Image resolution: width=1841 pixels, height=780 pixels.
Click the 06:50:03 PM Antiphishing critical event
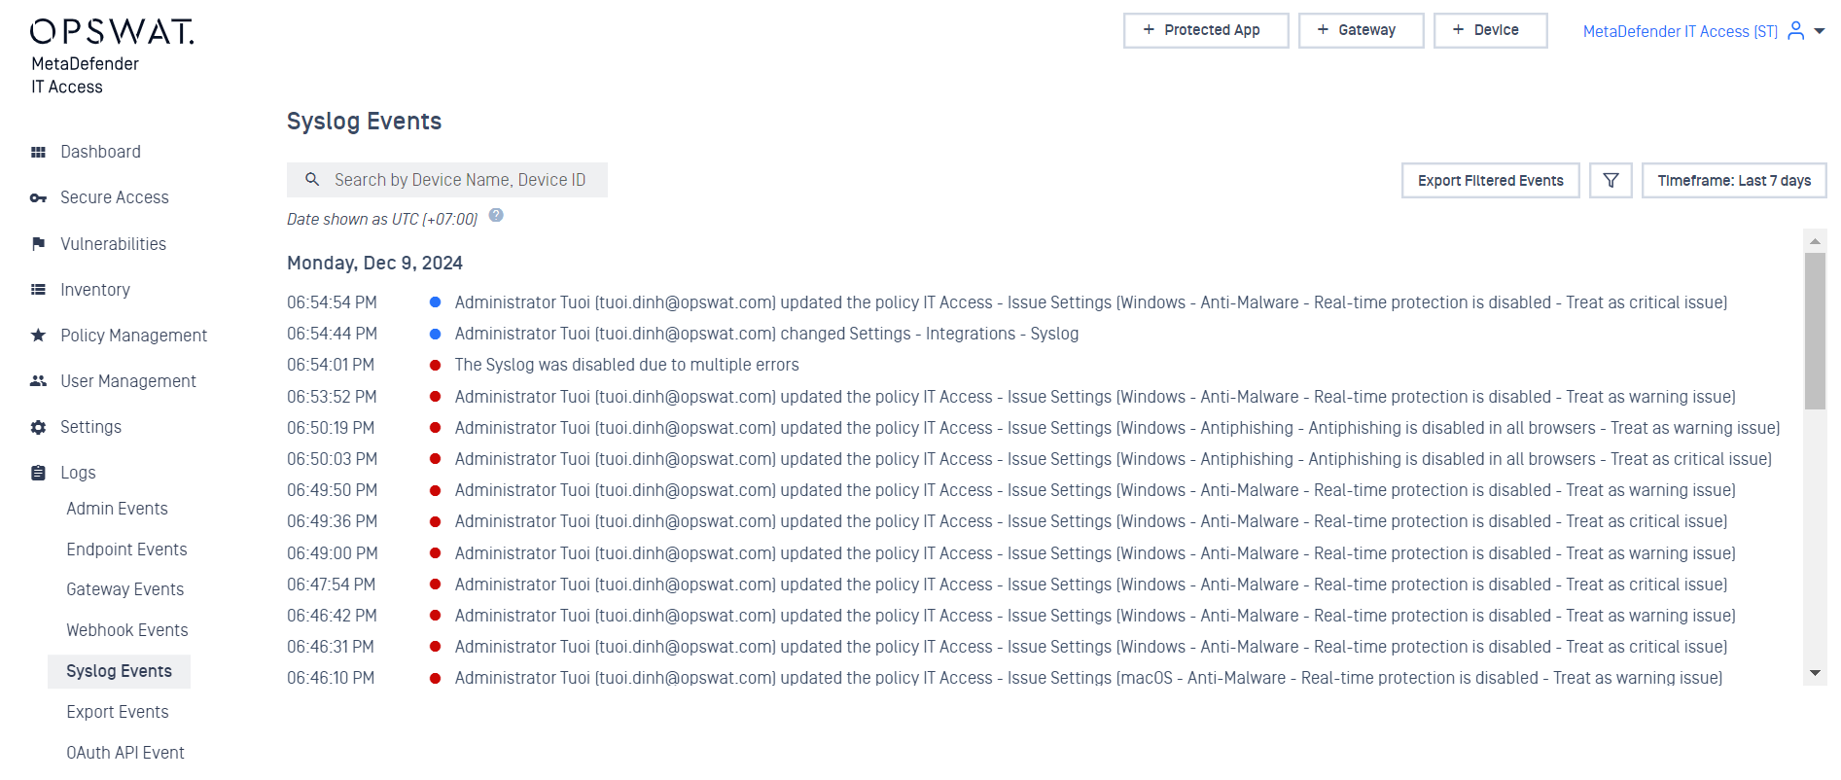point(1114,459)
